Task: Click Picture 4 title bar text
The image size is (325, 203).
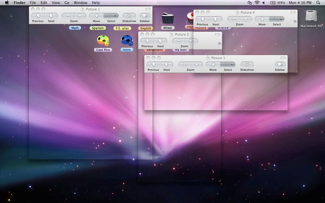Action: [247, 12]
